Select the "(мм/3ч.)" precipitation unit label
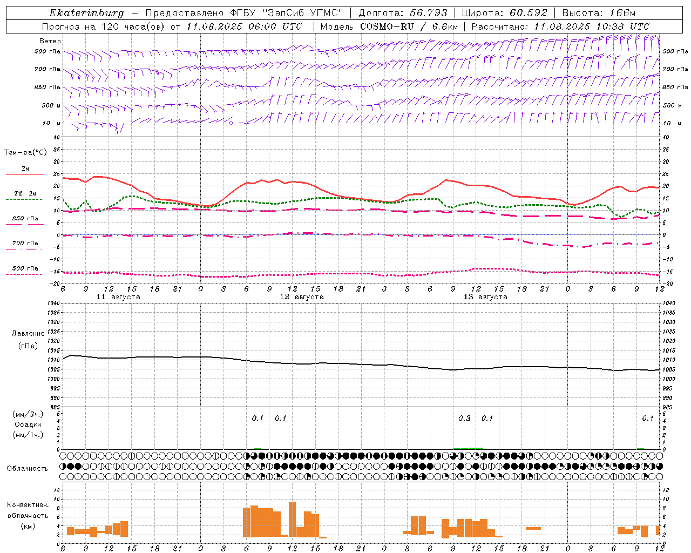Image resolution: width=691 pixels, height=553 pixels. coord(28,415)
